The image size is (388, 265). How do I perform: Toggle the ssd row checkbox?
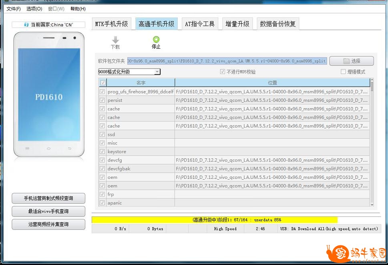click(x=102, y=134)
